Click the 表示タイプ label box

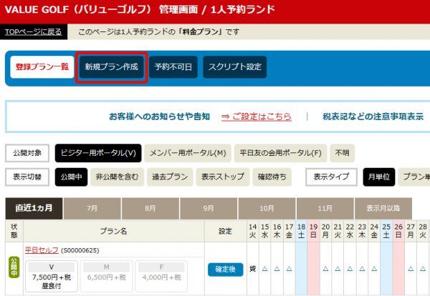pos(331,177)
